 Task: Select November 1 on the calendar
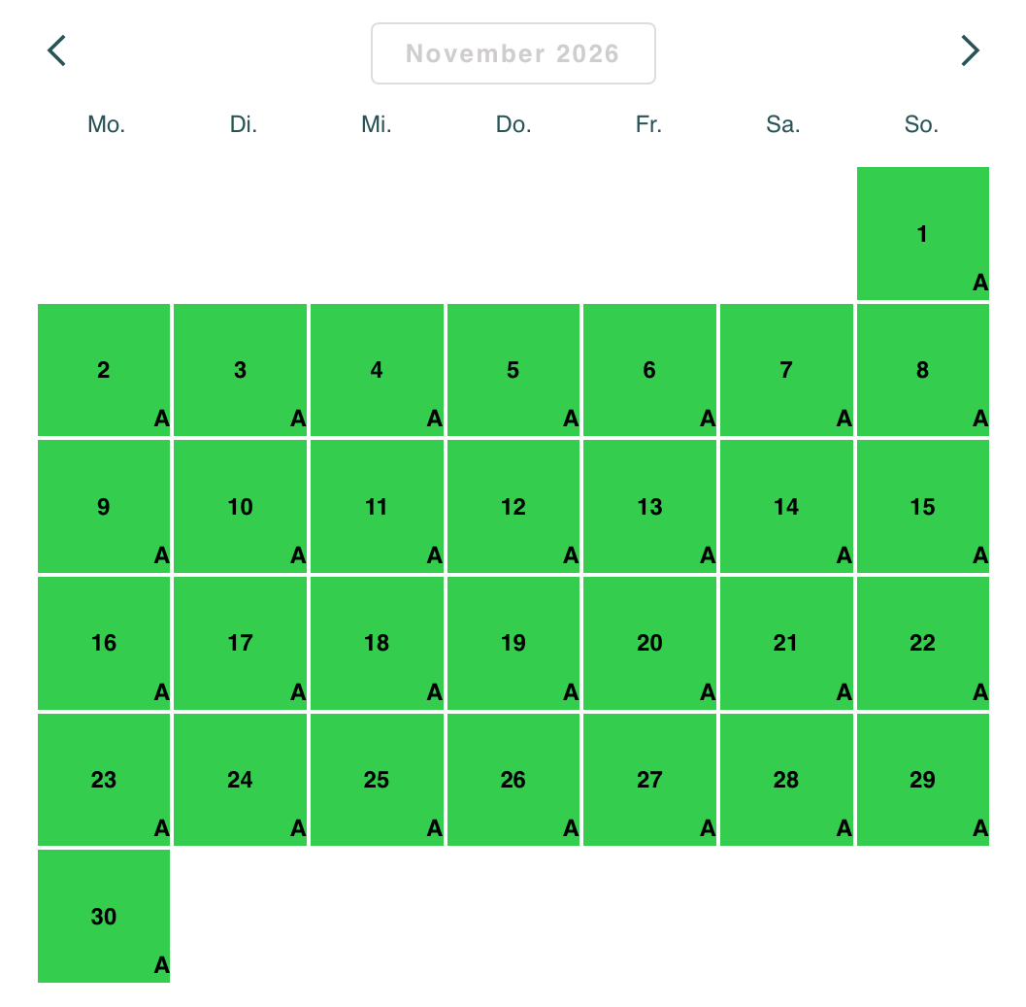coord(922,234)
